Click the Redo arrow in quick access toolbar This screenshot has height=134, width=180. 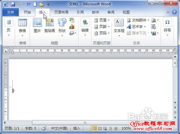tap(28, 5)
